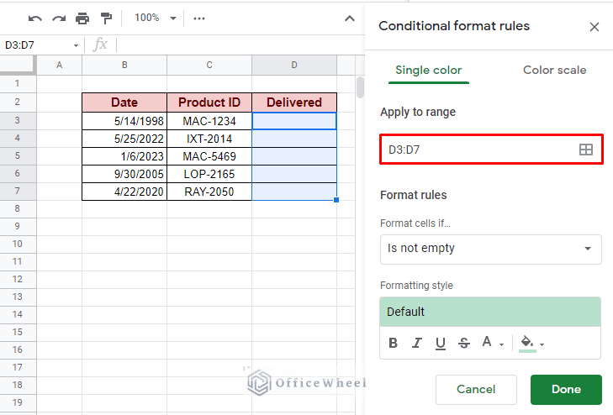Click the Redo arrow icon
This screenshot has width=613, height=415.
59,18
